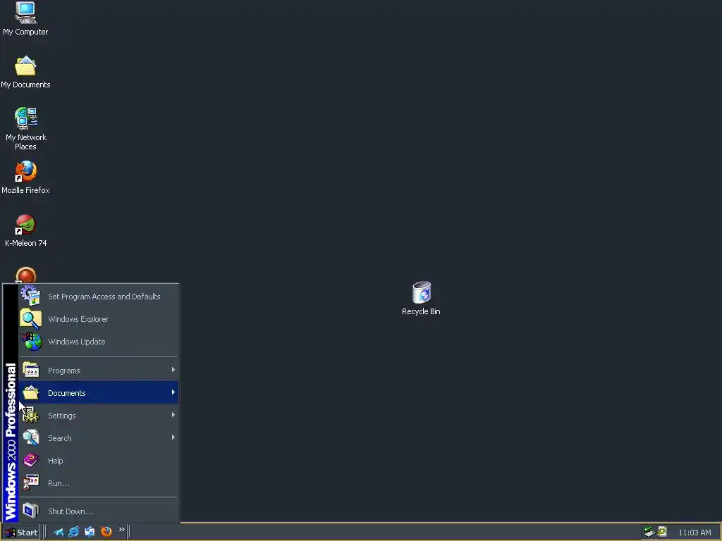Expand the arrow next to Settings
Viewport: 722px width, 541px height.
[173, 415]
